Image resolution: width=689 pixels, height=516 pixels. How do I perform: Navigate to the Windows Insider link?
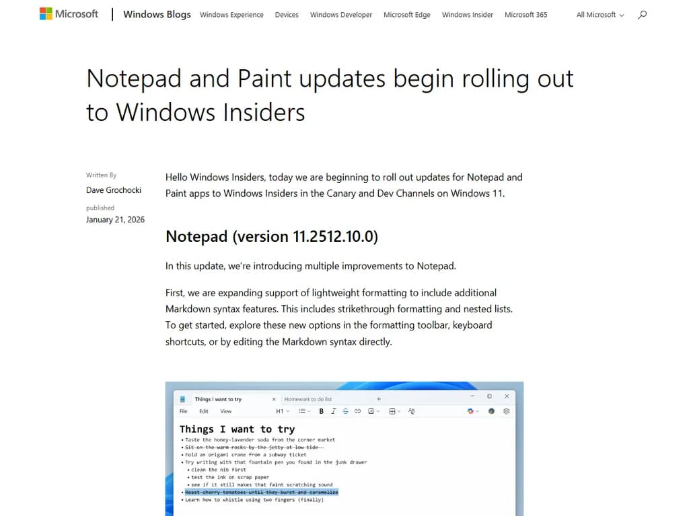click(x=467, y=14)
